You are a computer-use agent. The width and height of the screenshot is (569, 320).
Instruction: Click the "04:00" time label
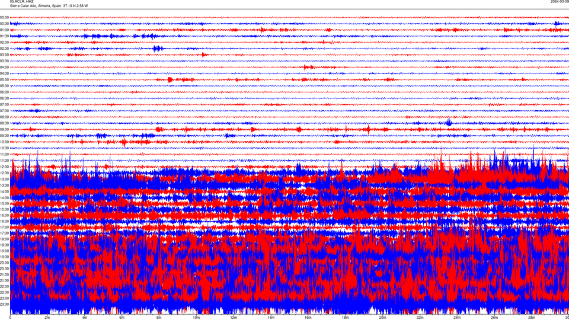point(4,67)
